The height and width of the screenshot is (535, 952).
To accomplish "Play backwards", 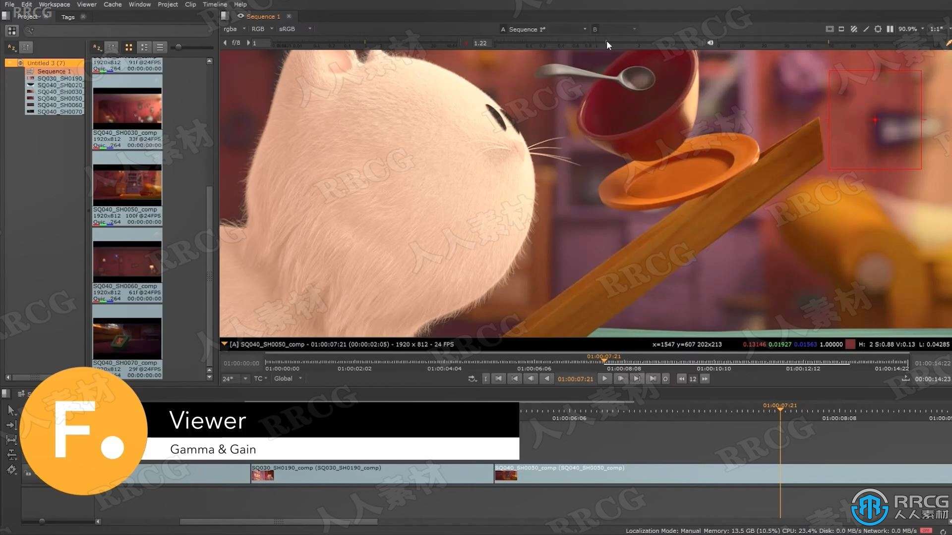I will tap(546, 379).
